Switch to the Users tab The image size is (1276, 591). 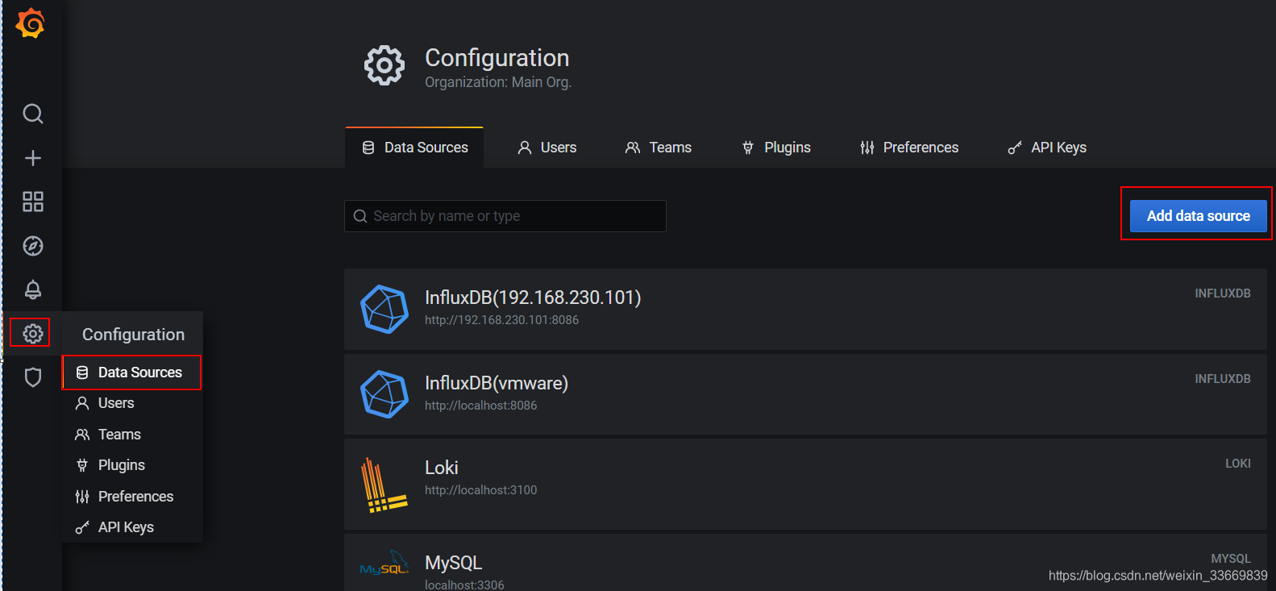tap(547, 148)
